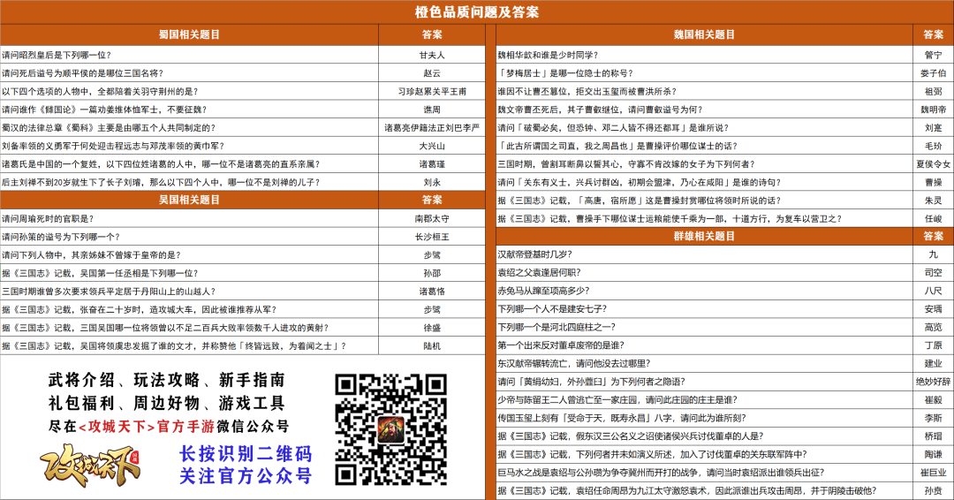Viewport: 954px width, 500px height.
Task: Select the 蜀国相关题目 header
Action: point(189,35)
